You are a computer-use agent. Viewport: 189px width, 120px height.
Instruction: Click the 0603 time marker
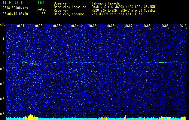click(57, 26)
